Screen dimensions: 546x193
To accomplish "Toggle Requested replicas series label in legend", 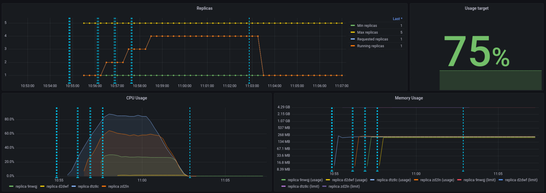I will click(372, 39).
